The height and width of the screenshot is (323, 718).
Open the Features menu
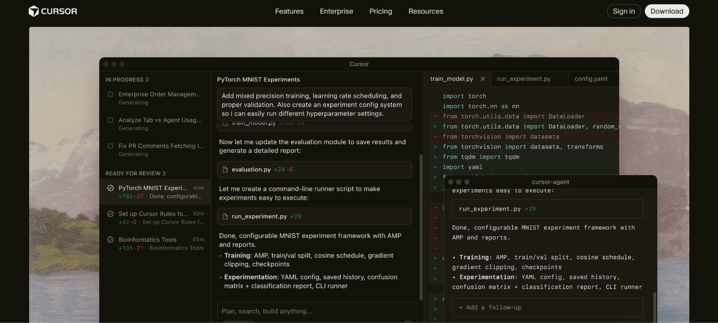click(289, 11)
